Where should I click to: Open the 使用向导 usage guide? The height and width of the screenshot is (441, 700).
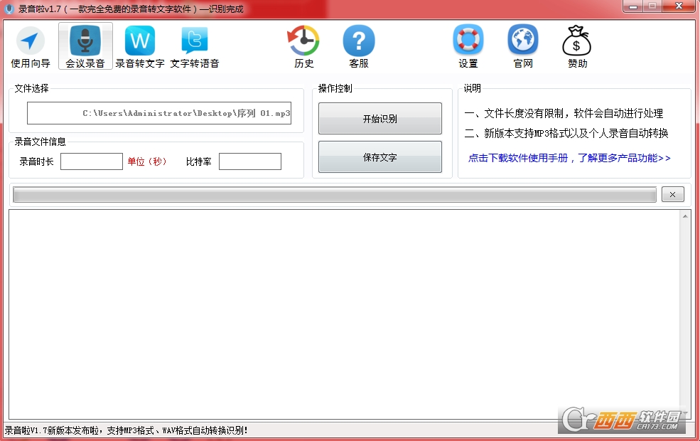pos(31,47)
